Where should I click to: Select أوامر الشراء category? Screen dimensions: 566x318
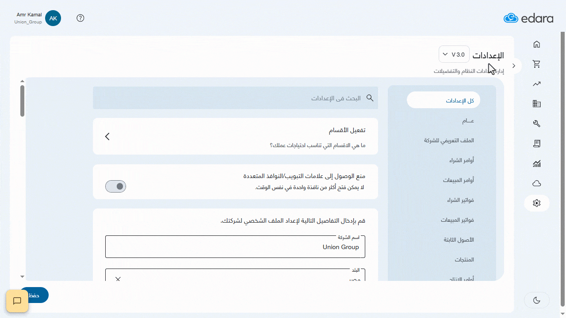coord(462,160)
